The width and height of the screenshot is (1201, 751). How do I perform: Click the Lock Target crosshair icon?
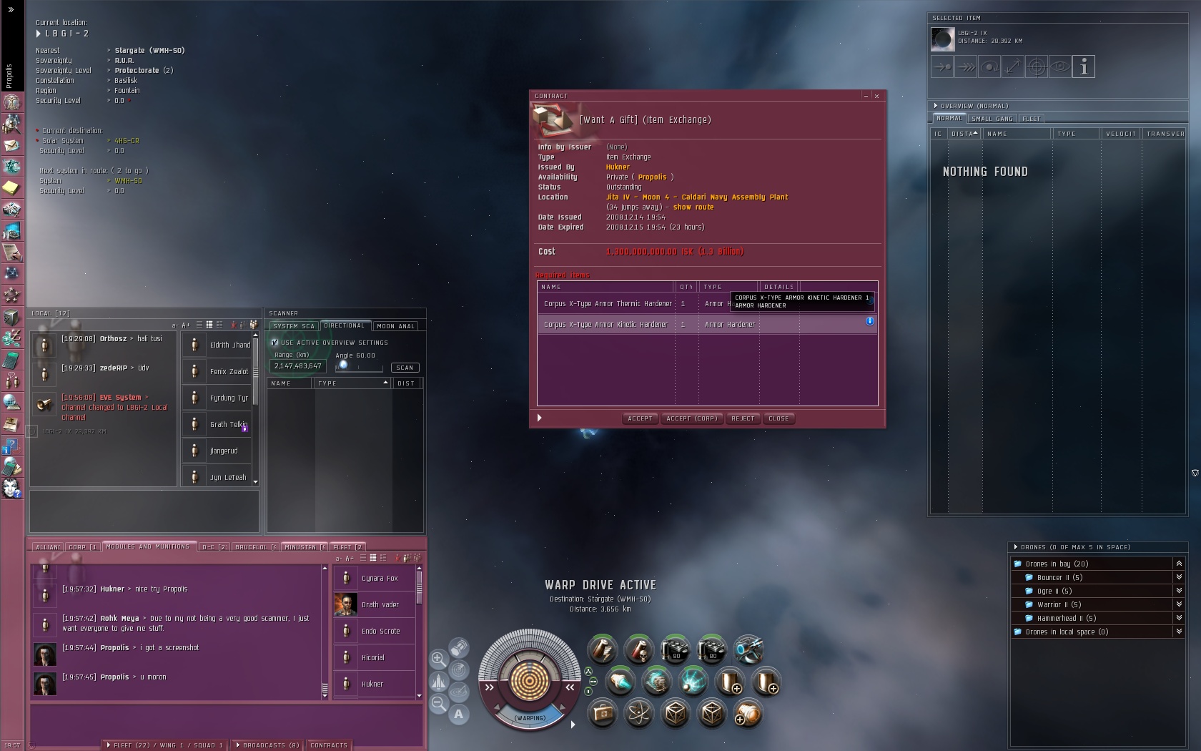tap(1037, 67)
